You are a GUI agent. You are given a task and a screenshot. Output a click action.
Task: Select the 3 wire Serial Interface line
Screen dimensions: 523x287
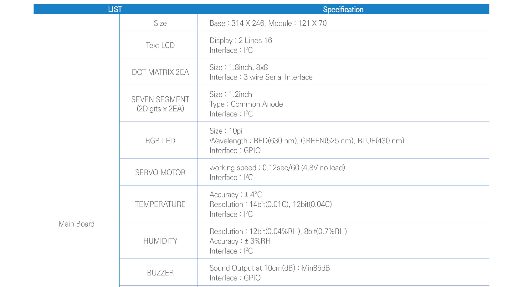(261, 77)
